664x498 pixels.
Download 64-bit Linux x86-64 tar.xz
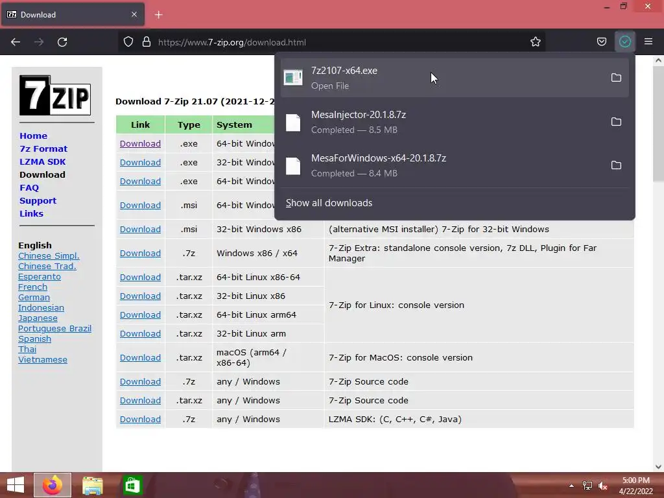[x=140, y=277]
